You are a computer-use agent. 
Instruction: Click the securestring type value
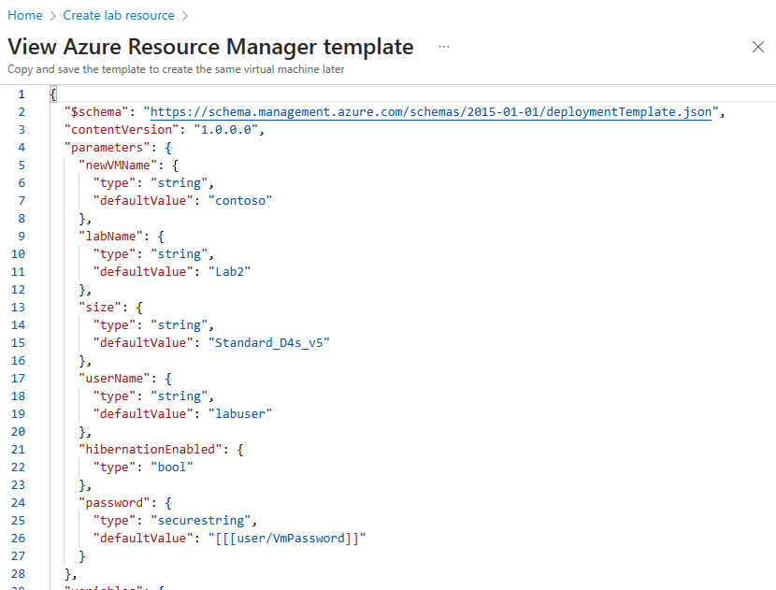(x=201, y=520)
